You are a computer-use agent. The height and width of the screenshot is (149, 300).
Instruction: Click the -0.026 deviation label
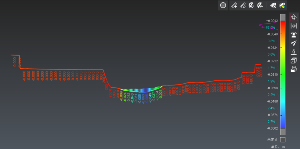[x=161, y=94]
